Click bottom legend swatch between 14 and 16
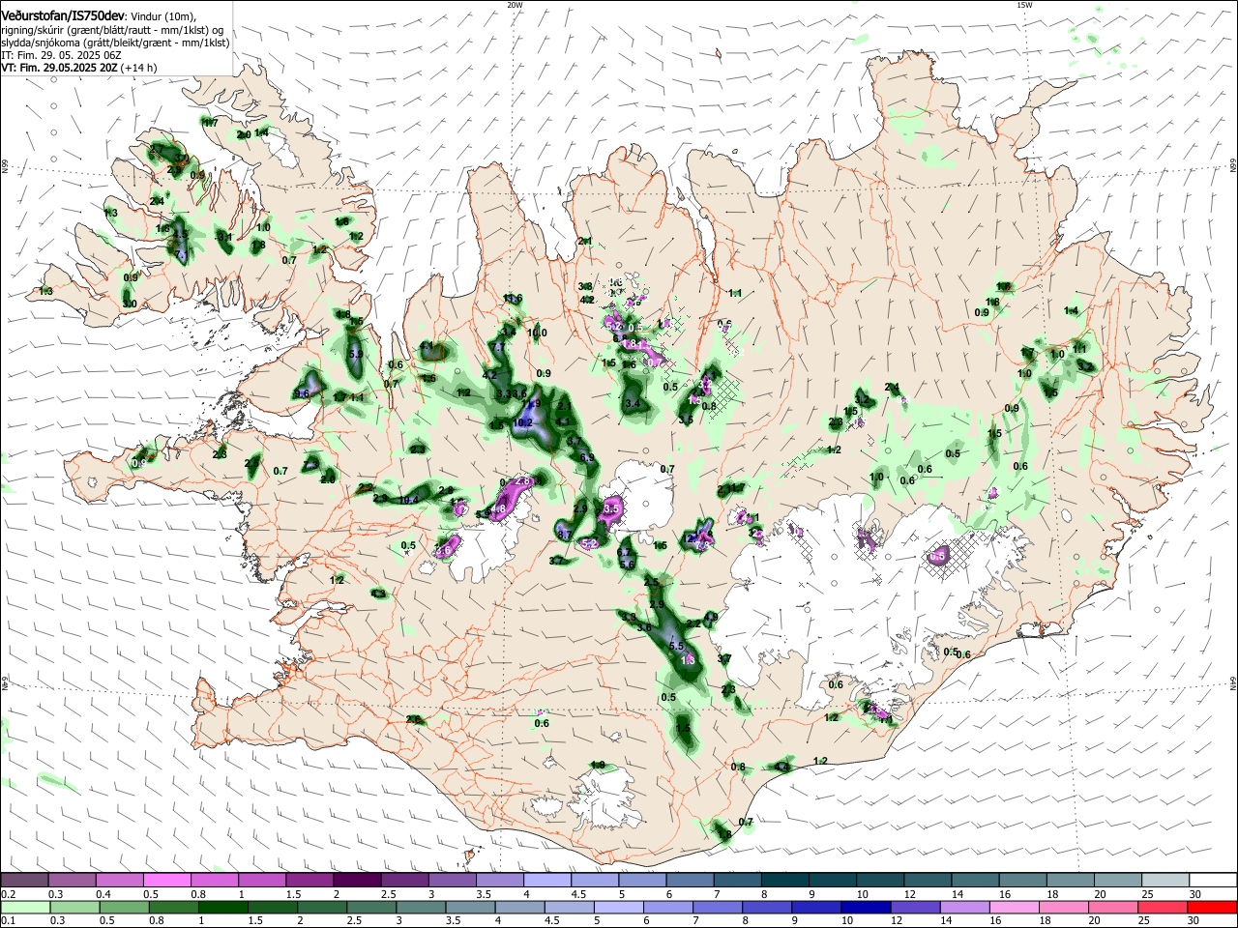 [963, 907]
